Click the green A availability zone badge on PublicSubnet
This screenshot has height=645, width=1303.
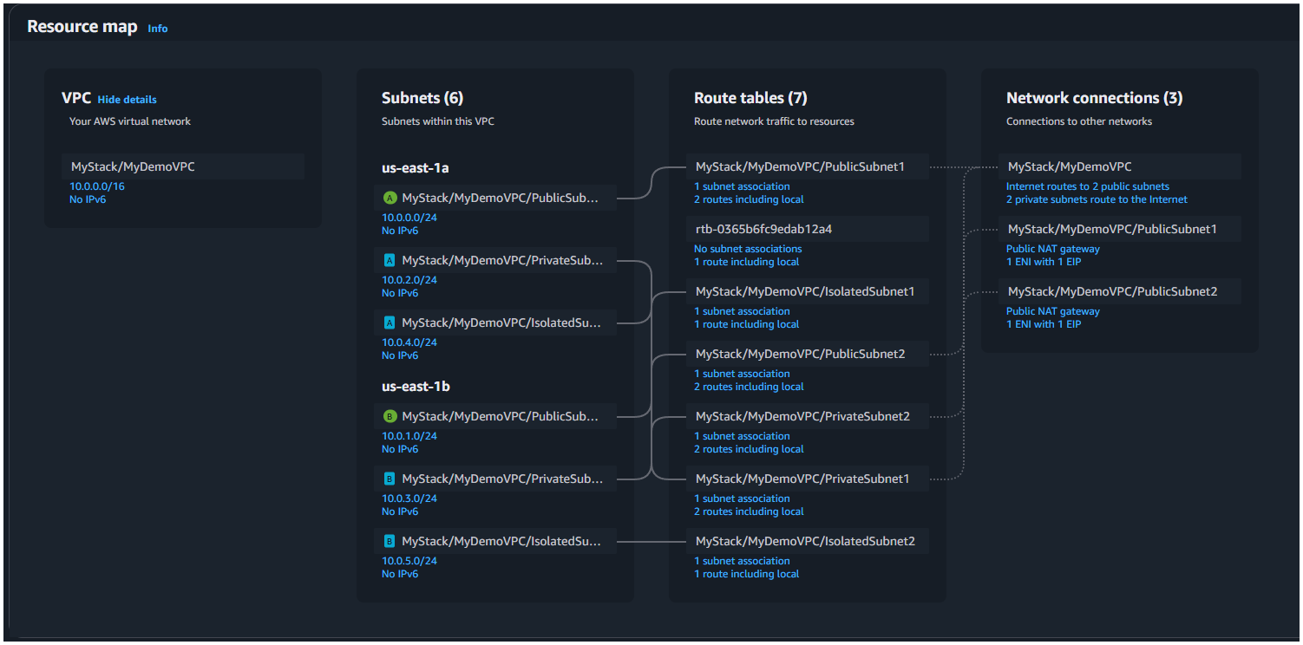click(x=390, y=198)
